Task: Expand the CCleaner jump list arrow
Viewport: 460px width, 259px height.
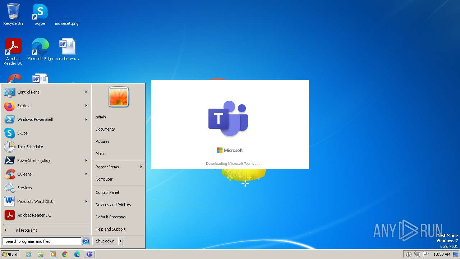Action: pyautogui.click(x=86, y=174)
